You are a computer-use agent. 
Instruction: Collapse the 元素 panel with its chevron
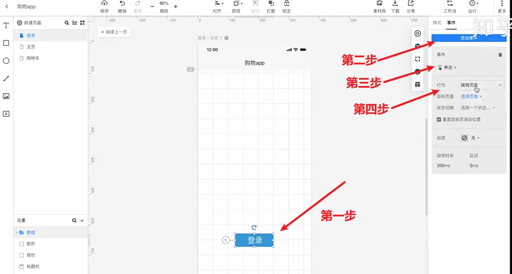point(82,221)
